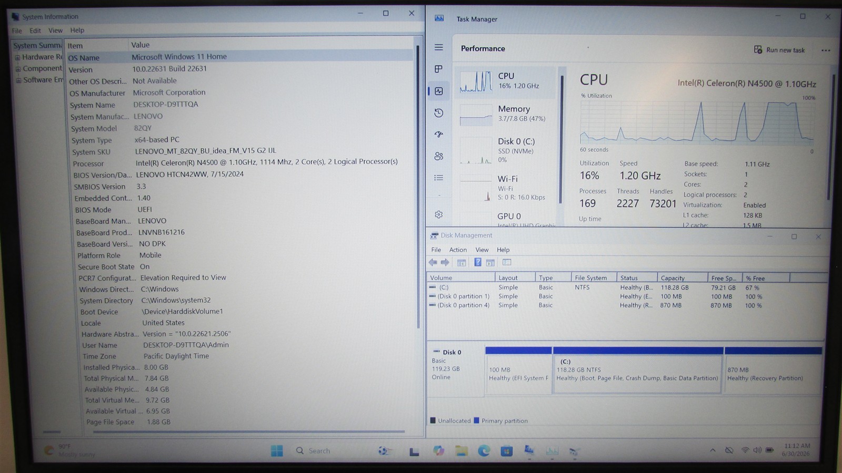Open Task Manager hamburger navigation menu

[x=439, y=47]
